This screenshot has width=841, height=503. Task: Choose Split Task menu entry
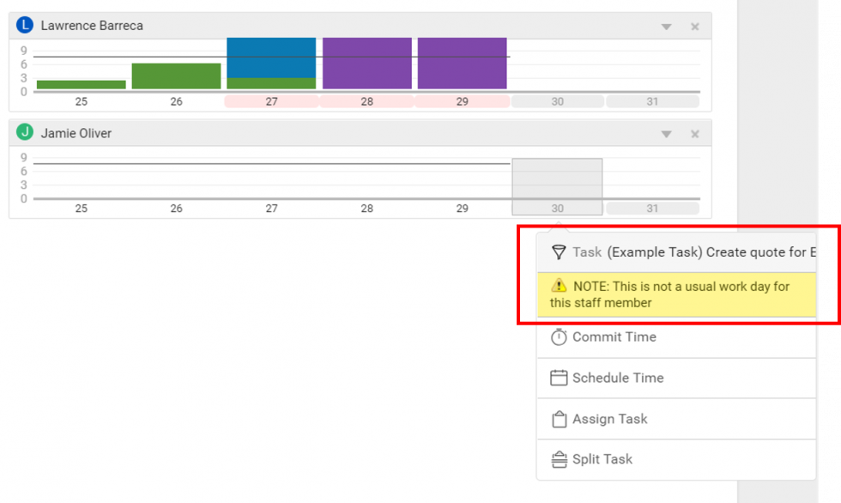(x=602, y=459)
